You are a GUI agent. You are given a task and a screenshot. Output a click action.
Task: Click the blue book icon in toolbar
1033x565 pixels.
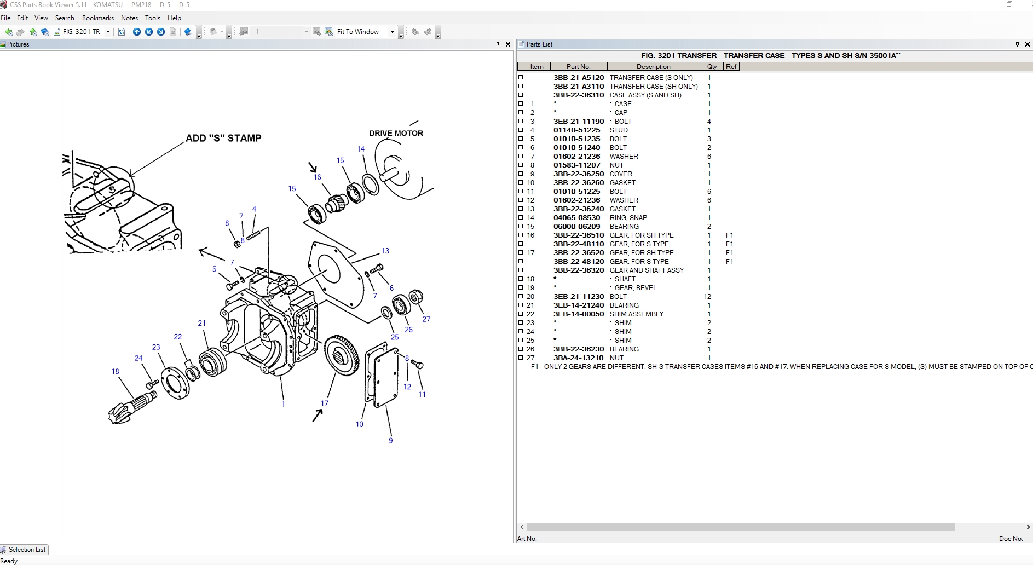188,32
